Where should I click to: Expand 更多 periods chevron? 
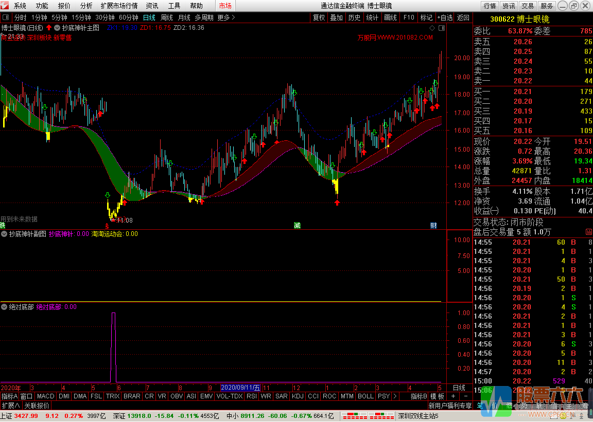pyautogui.click(x=226, y=18)
